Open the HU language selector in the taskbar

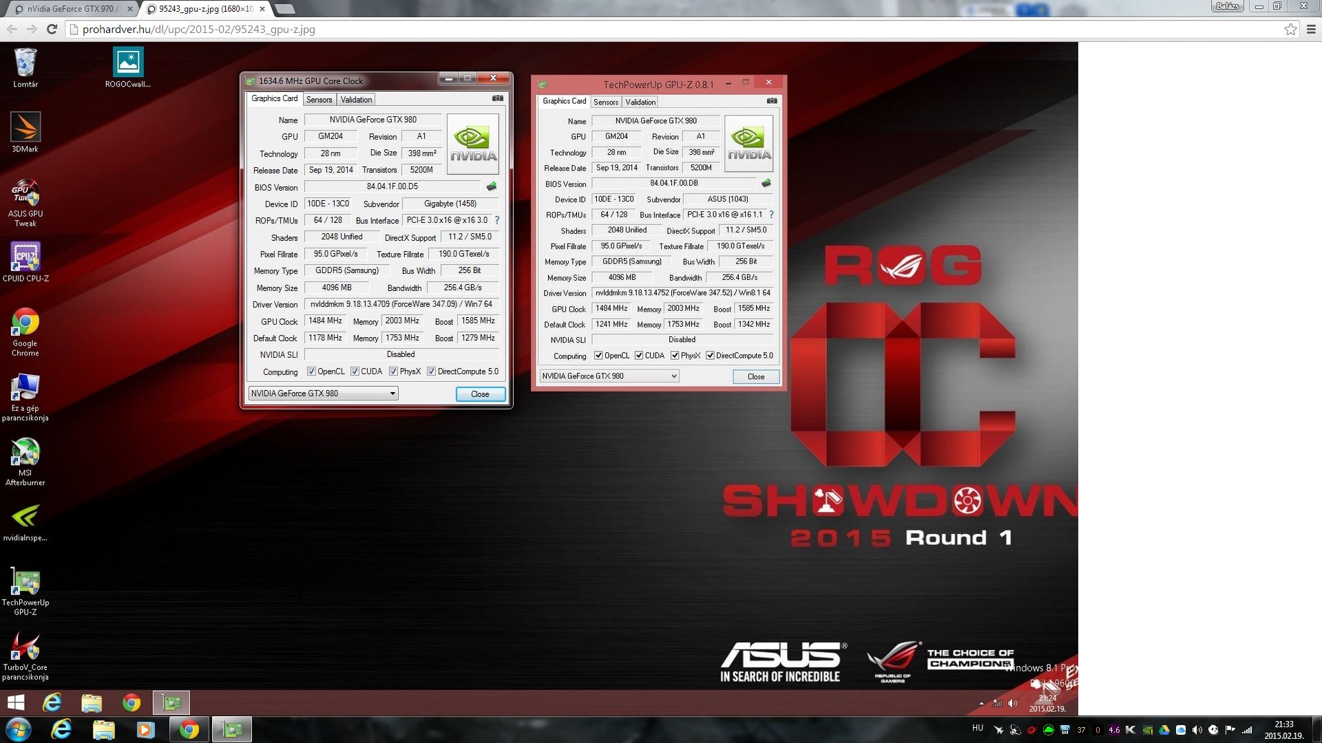tap(978, 728)
